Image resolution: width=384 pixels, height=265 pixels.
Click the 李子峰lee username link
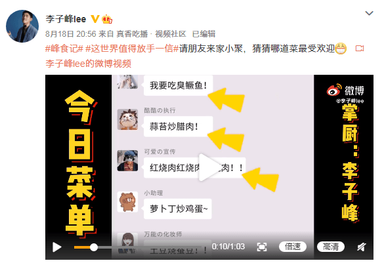(x=66, y=19)
